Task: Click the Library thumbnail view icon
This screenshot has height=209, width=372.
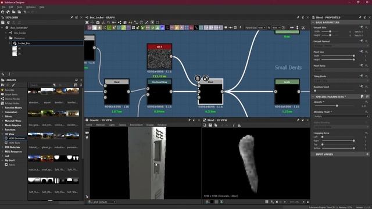Action: (75, 85)
